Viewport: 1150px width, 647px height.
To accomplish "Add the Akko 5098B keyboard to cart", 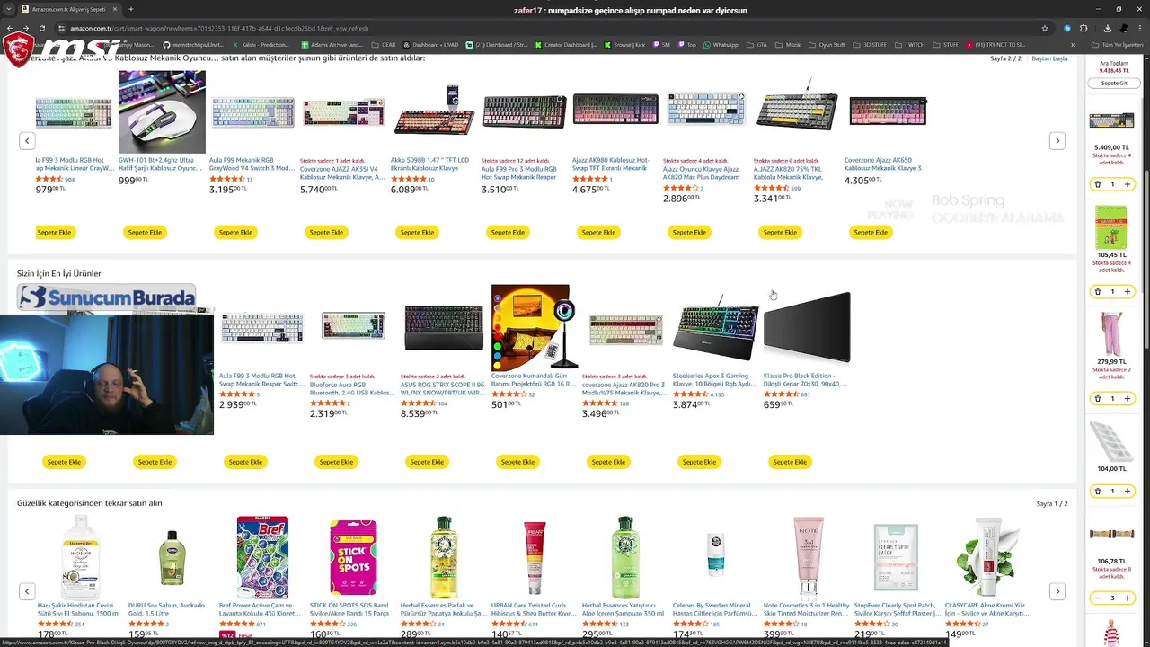I will tap(417, 232).
